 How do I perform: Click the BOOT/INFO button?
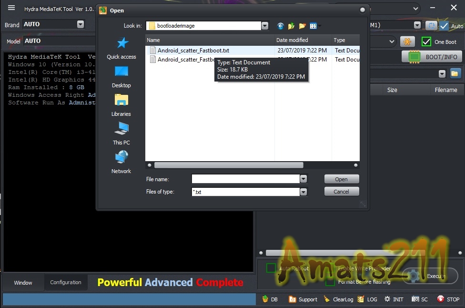432,57
